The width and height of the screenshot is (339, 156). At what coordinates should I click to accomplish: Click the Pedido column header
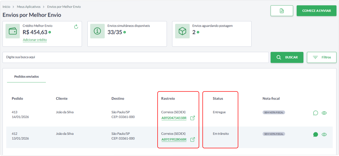pos(17,98)
